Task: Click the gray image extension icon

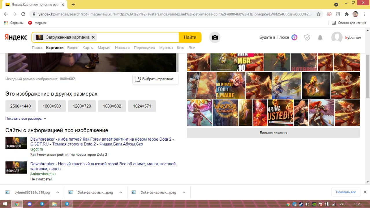Action: pyautogui.click(x=338, y=14)
